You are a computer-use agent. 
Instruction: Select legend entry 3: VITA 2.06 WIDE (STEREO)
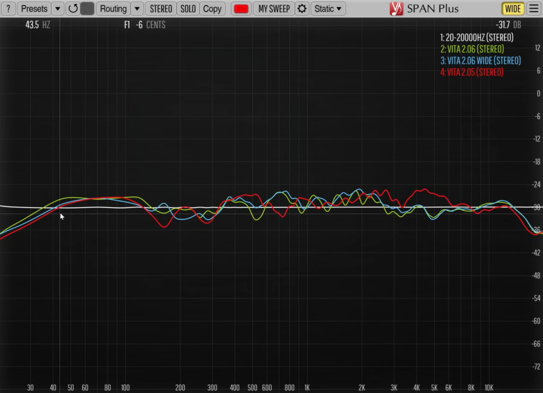480,60
